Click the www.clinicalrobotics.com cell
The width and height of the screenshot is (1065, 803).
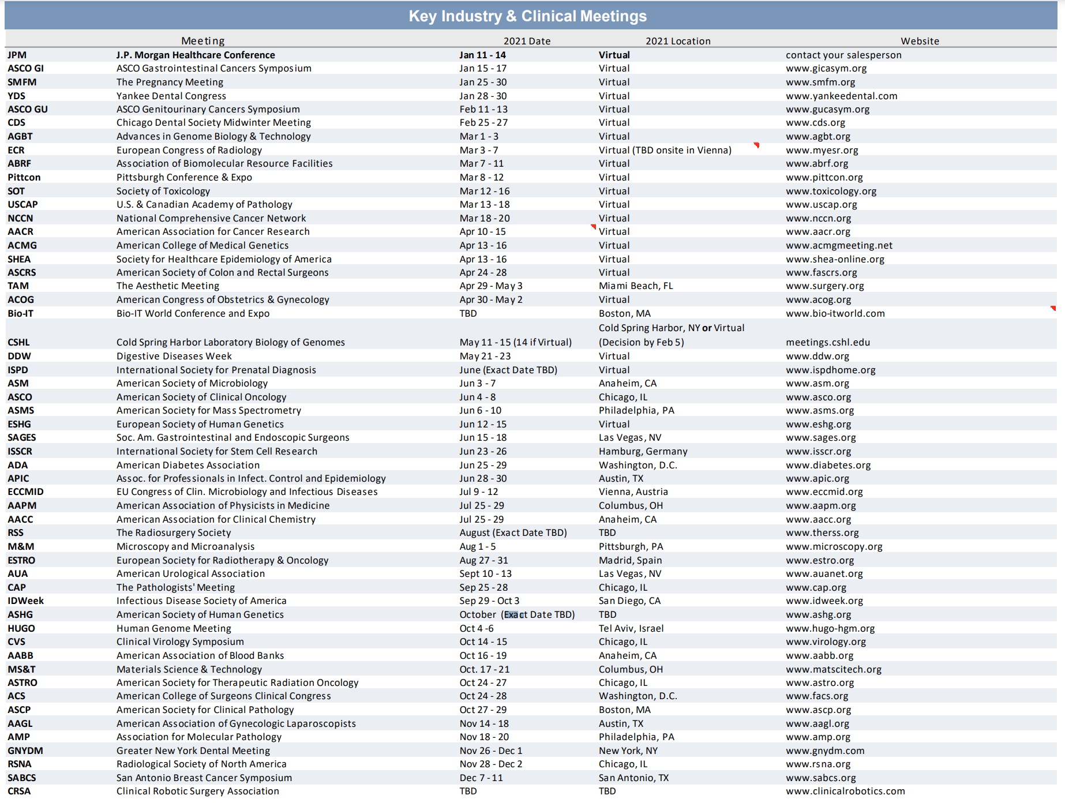(845, 791)
